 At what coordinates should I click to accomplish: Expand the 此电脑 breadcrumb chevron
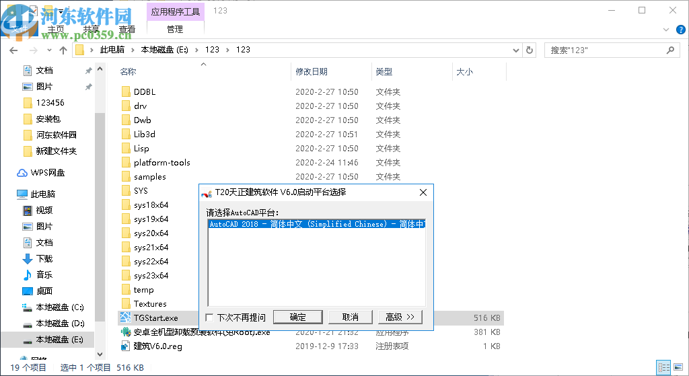point(133,50)
